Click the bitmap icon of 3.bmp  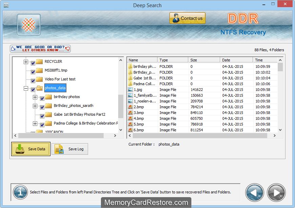coord(130,113)
